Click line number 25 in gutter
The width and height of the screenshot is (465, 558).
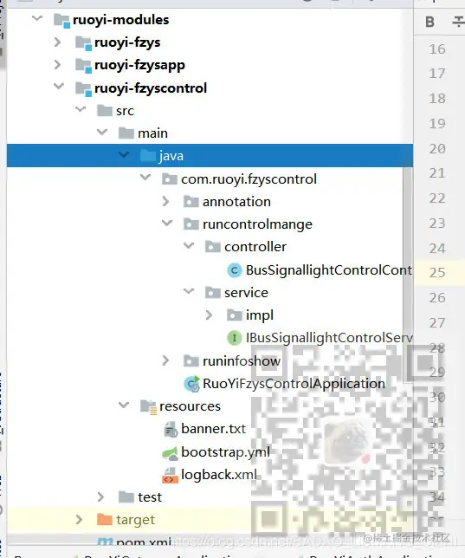point(437,273)
